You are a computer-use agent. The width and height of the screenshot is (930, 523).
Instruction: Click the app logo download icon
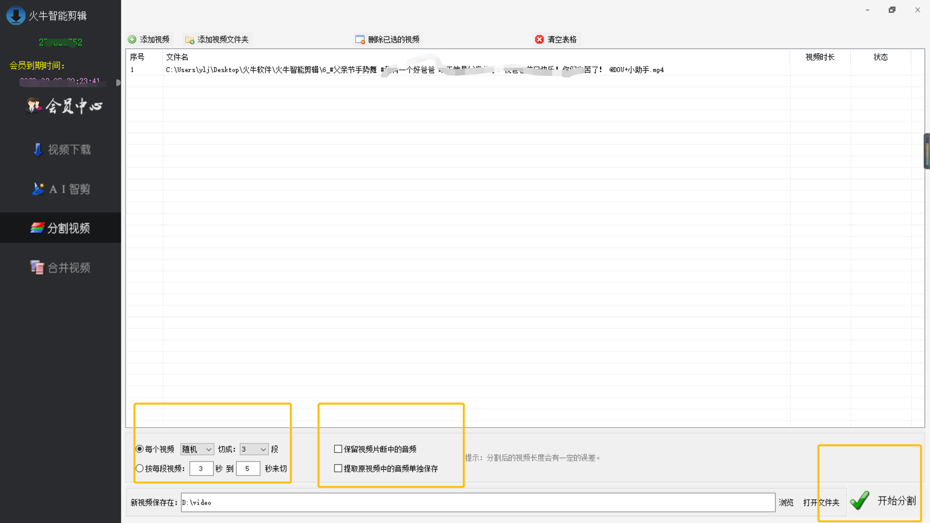pyautogui.click(x=15, y=15)
